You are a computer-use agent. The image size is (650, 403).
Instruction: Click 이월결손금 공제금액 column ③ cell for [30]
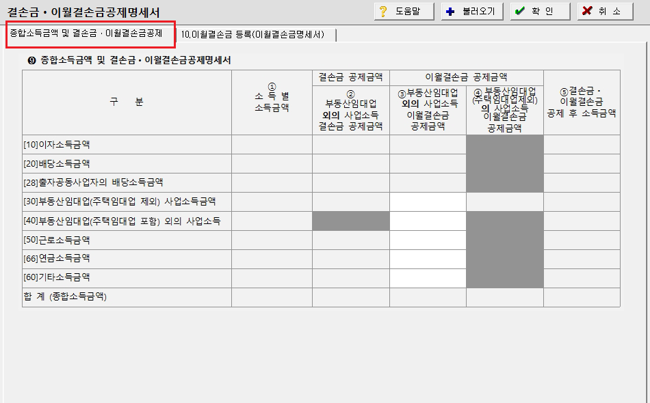pos(428,201)
